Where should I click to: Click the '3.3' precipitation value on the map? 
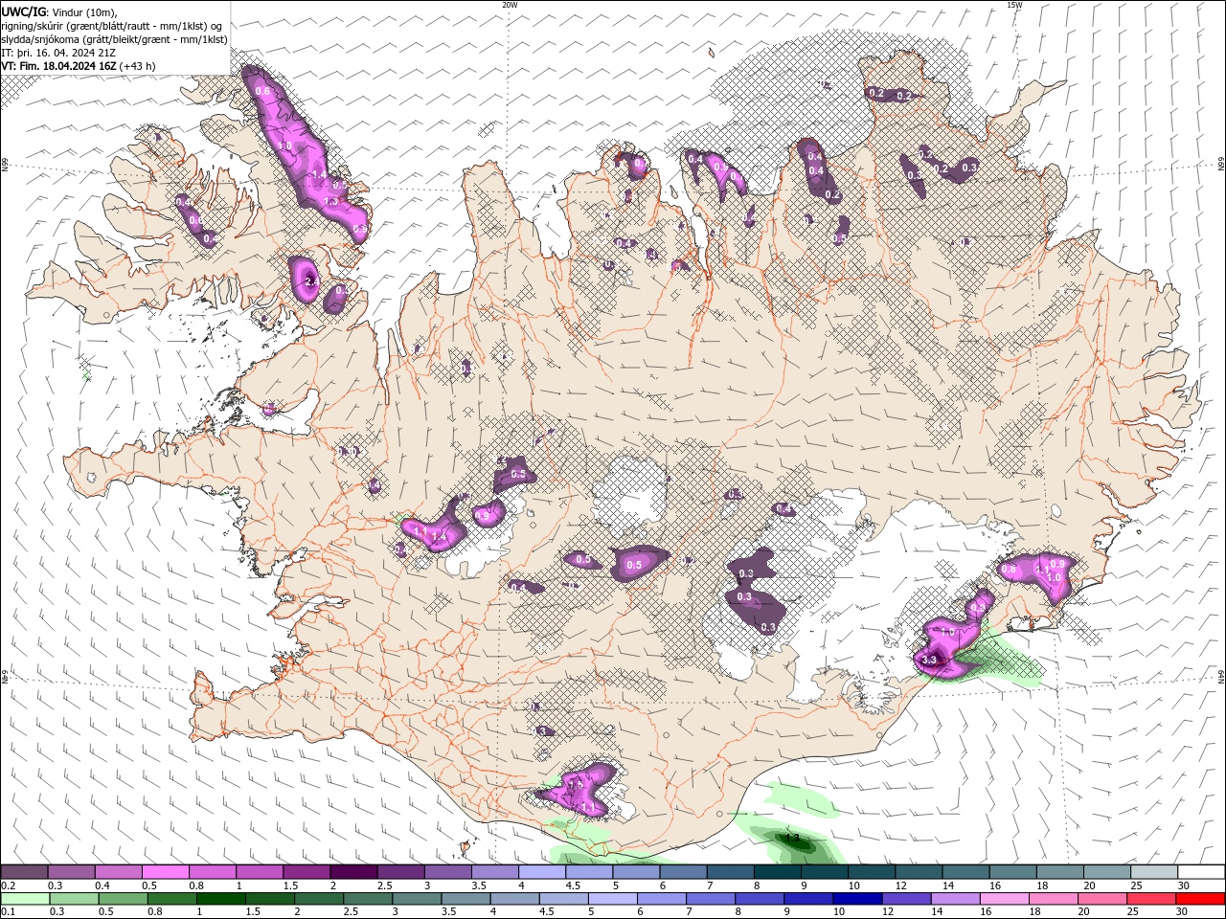928,660
